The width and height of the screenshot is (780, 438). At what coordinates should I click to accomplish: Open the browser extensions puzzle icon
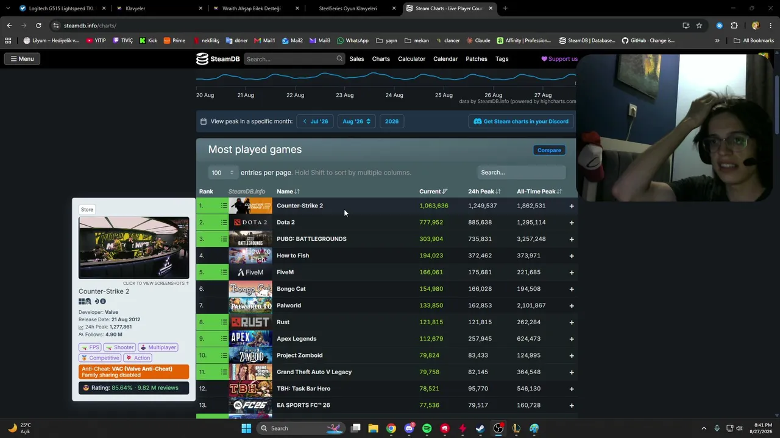(x=734, y=26)
